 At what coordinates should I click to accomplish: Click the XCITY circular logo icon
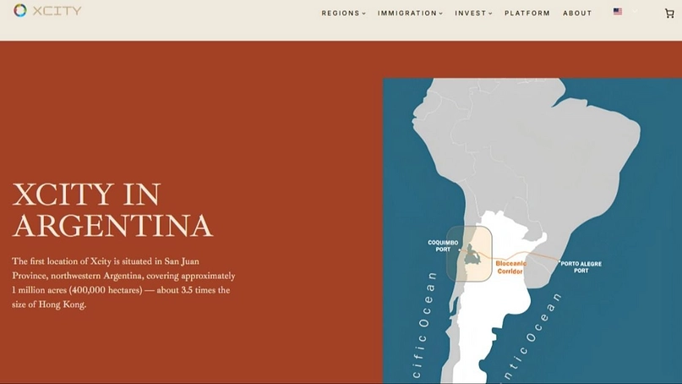point(20,10)
